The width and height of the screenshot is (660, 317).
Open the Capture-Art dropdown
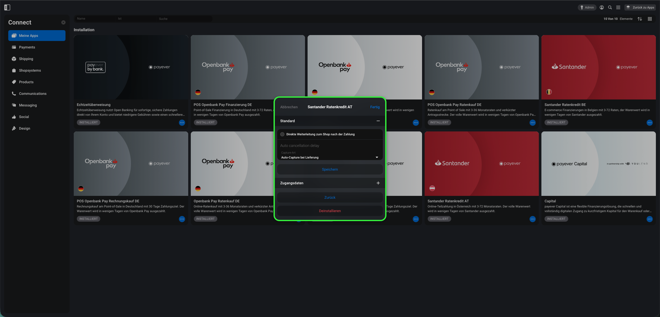pyautogui.click(x=330, y=155)
